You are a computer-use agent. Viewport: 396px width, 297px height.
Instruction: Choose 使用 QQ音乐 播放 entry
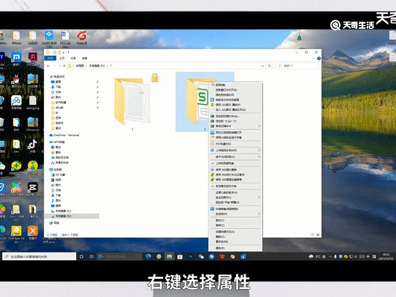(235, 105)
